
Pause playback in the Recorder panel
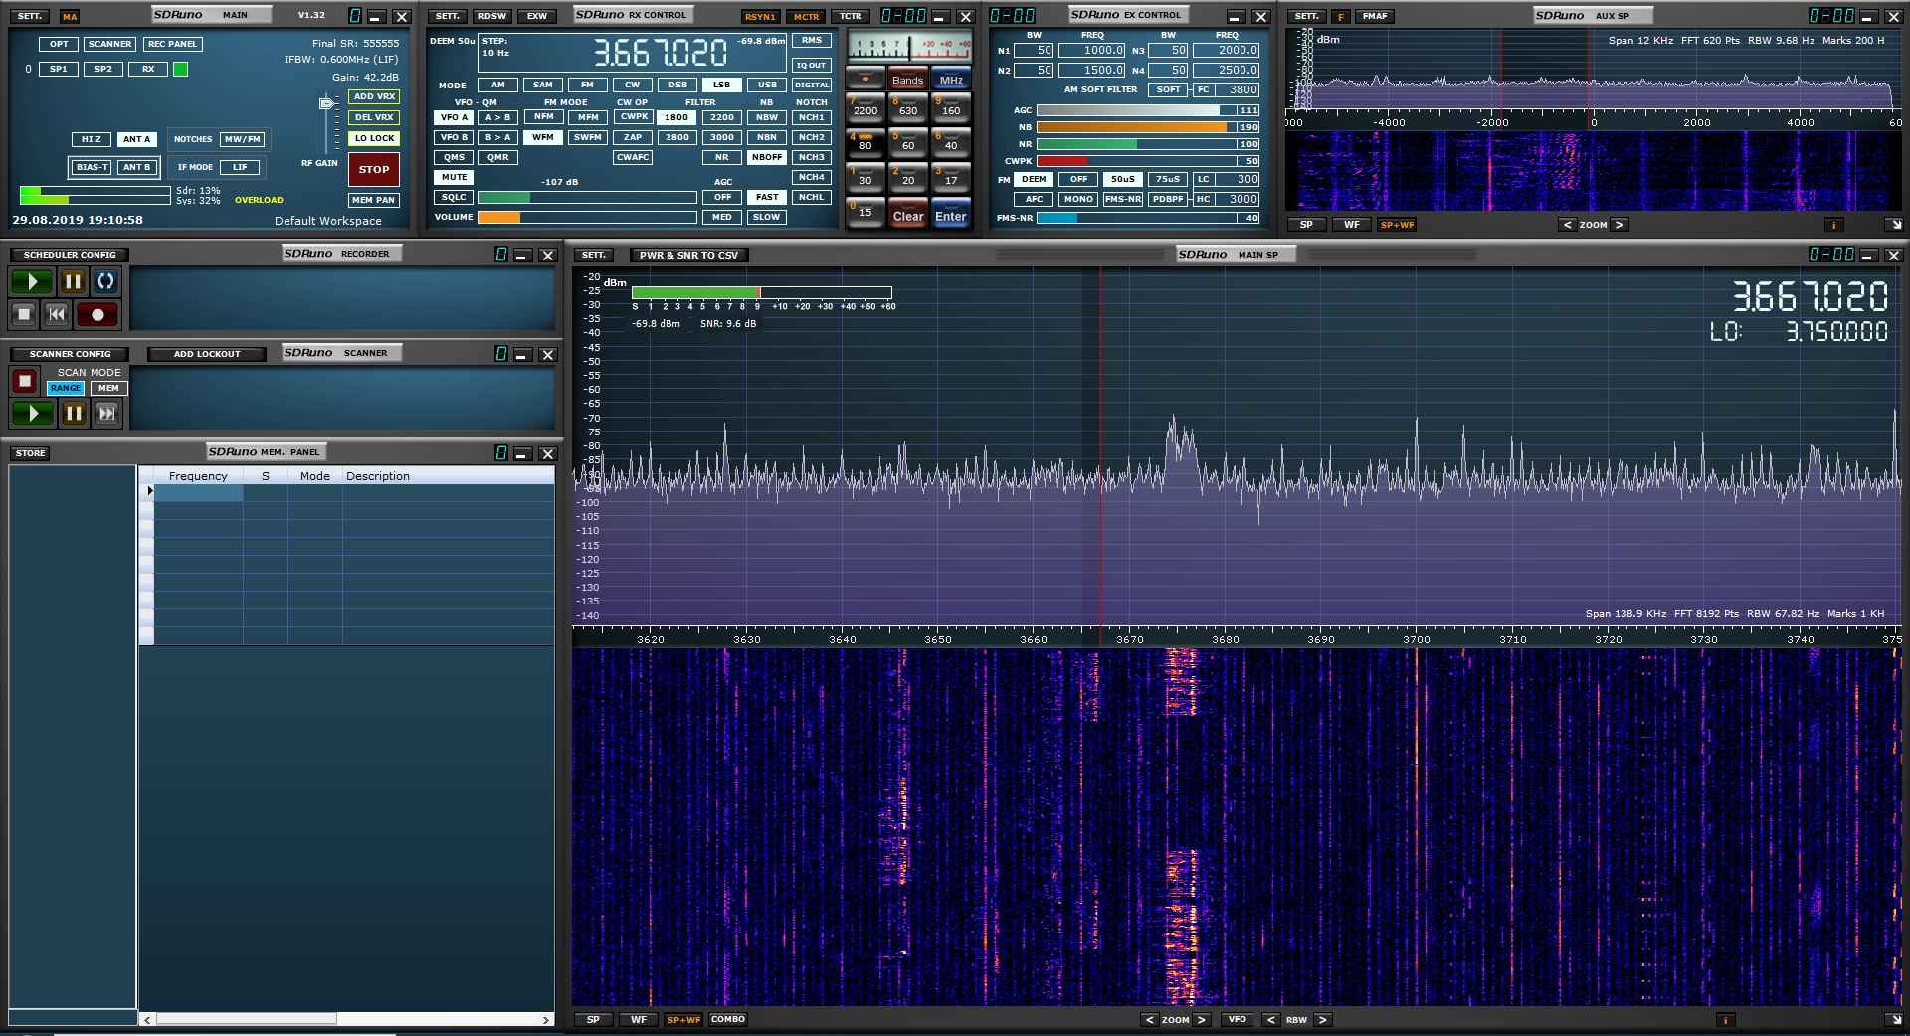point(73,281)
